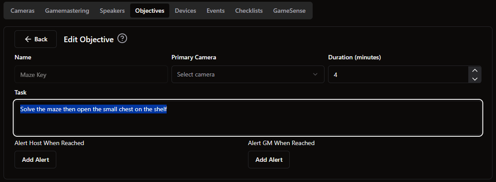Open the Primary Camera combo box
Screen dimensions: 496x182
pos(248,74)
